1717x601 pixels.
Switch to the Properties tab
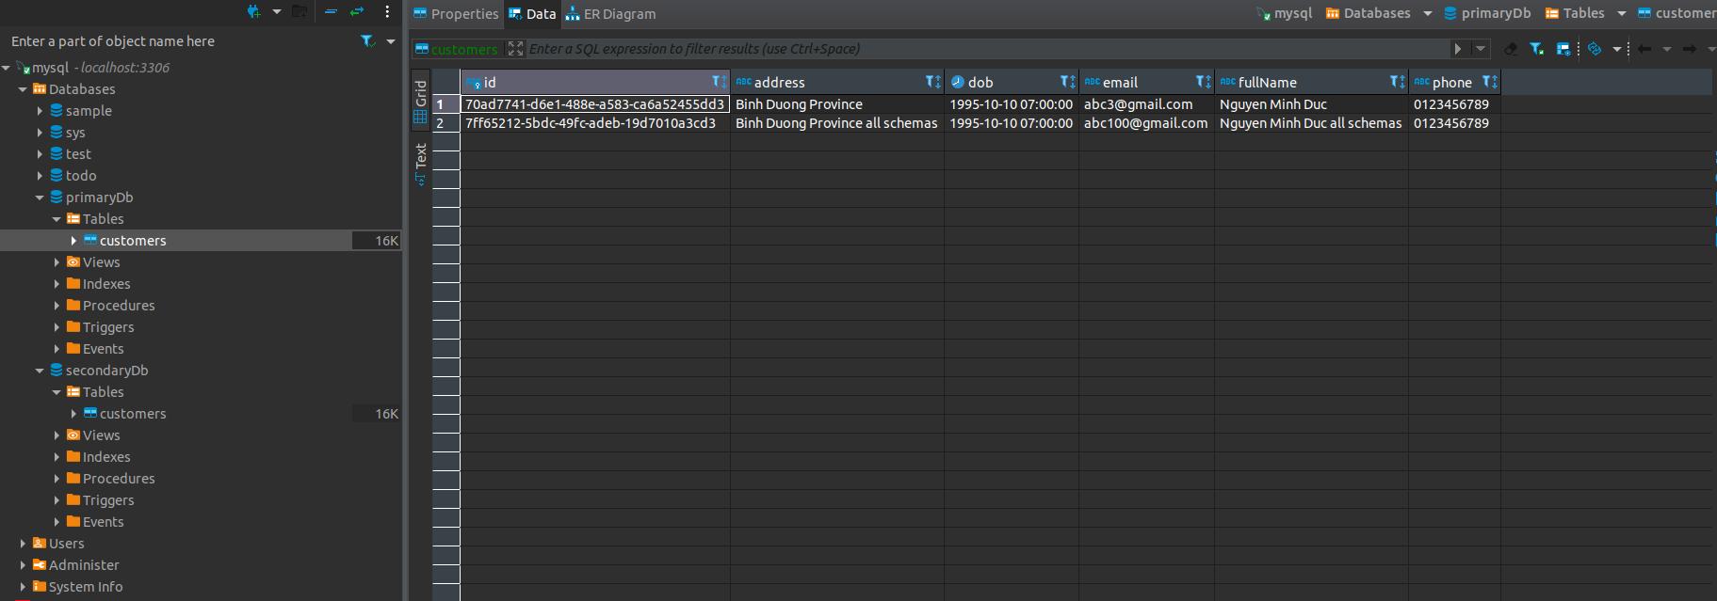coord(457,14)
